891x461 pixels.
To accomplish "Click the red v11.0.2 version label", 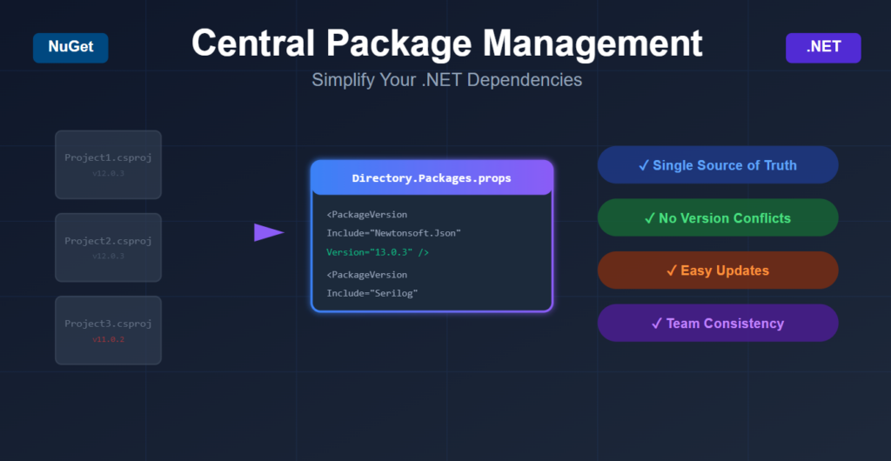I will tap(108, 339).
